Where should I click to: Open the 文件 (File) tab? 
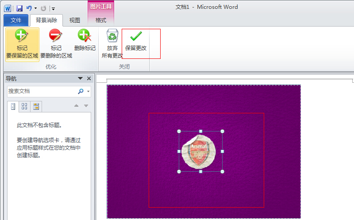(x=16, y=20)
